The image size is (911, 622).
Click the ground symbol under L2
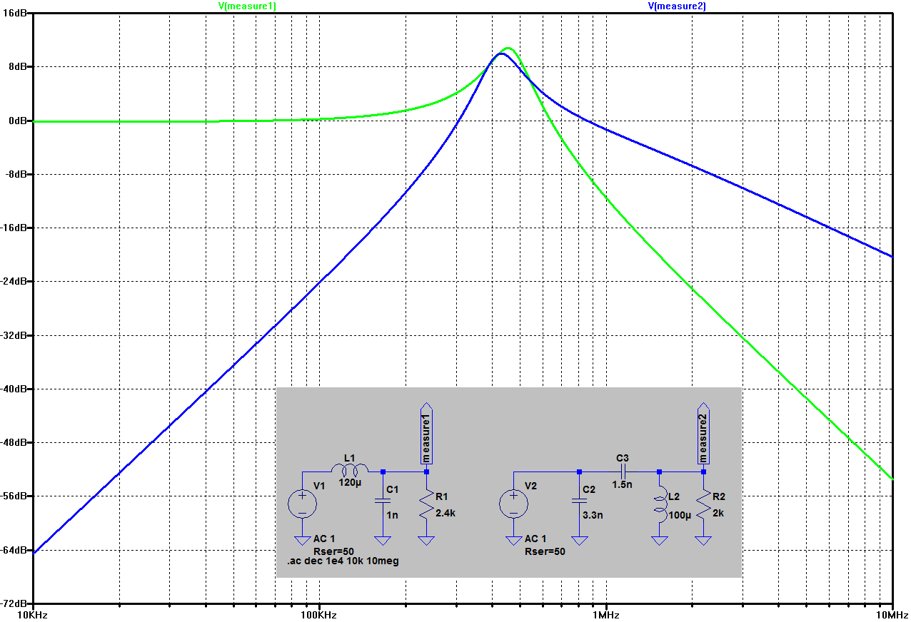tap(660, 540)
